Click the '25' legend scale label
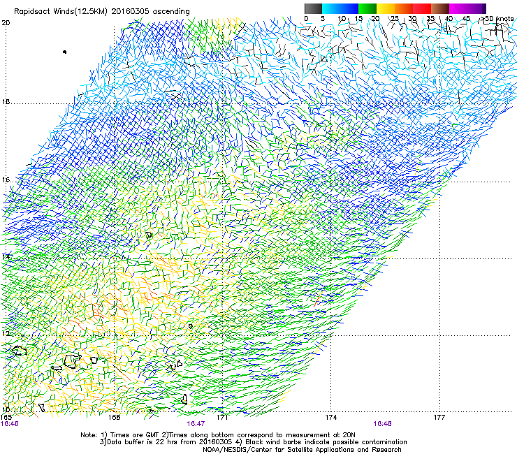This screenshot has width=517, height=454. (395, 19)
